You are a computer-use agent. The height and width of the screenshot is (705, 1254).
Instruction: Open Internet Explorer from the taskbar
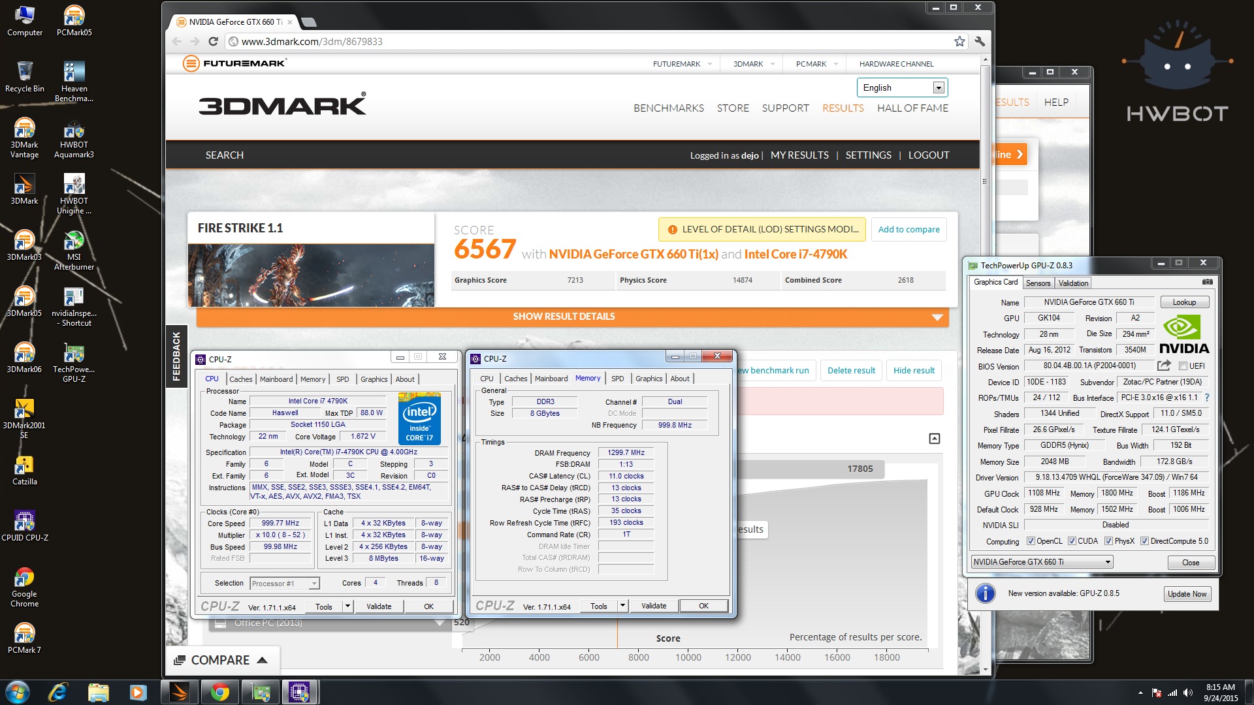(58, 692)
